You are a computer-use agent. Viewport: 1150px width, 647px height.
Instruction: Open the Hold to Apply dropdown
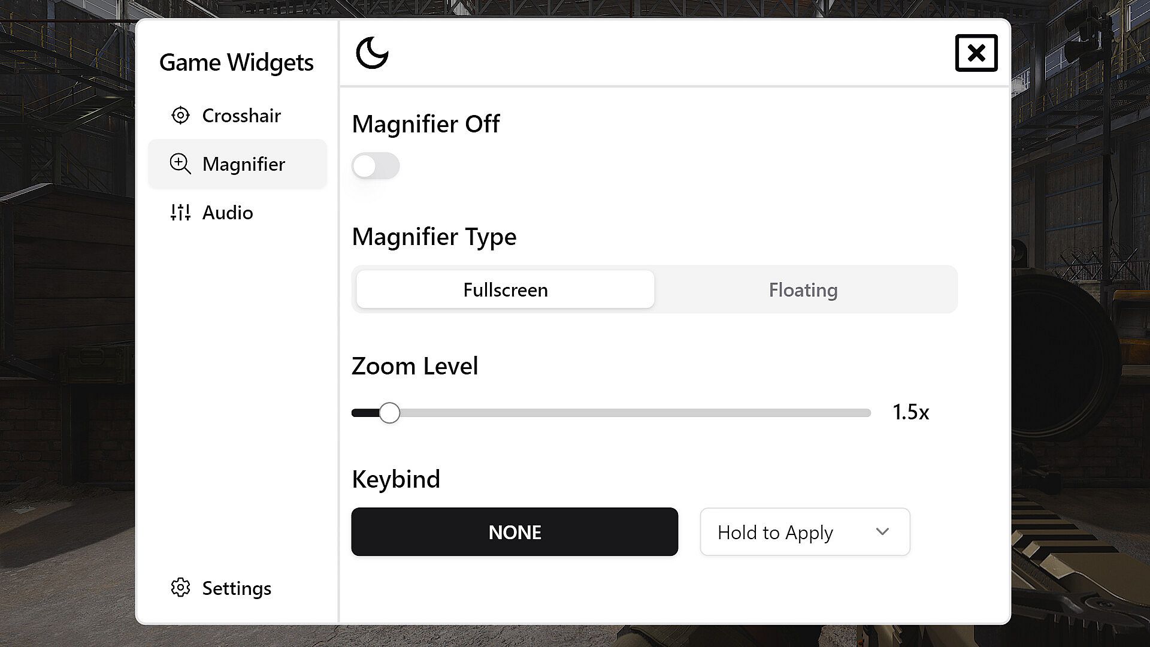804,532
